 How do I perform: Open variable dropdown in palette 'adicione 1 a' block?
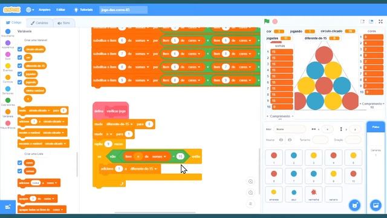[54, 121]
